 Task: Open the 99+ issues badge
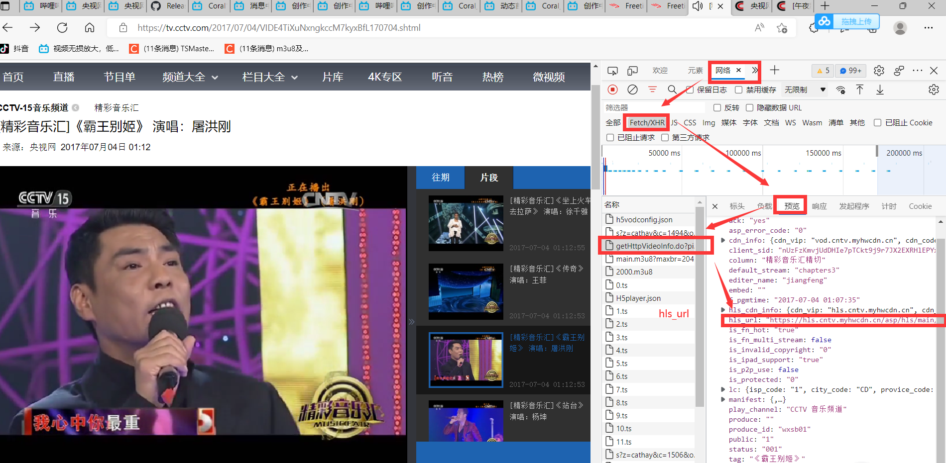click(851, 71)
